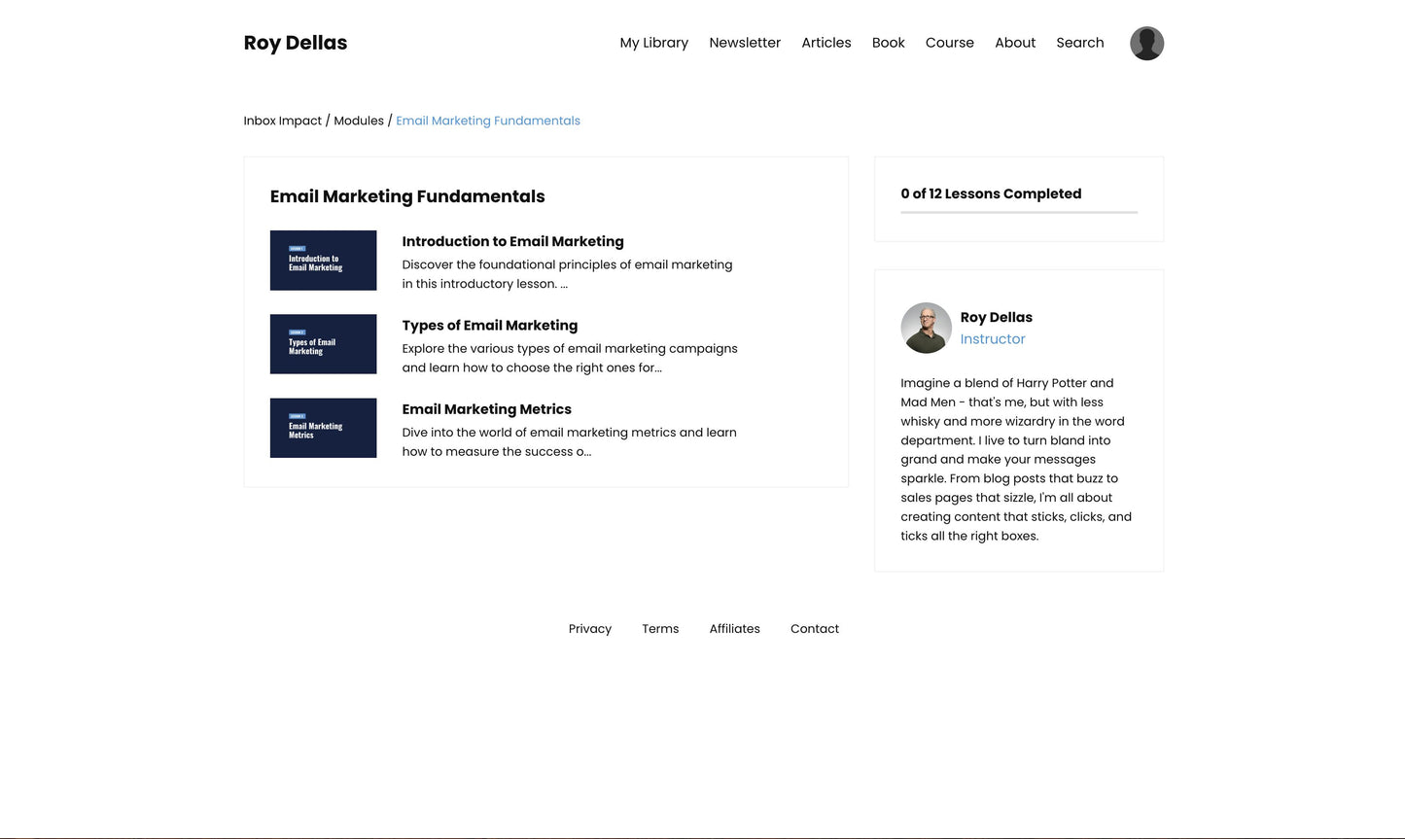Click the lessons completed progress bar
1405x839 pixels.
[1018, 212]
